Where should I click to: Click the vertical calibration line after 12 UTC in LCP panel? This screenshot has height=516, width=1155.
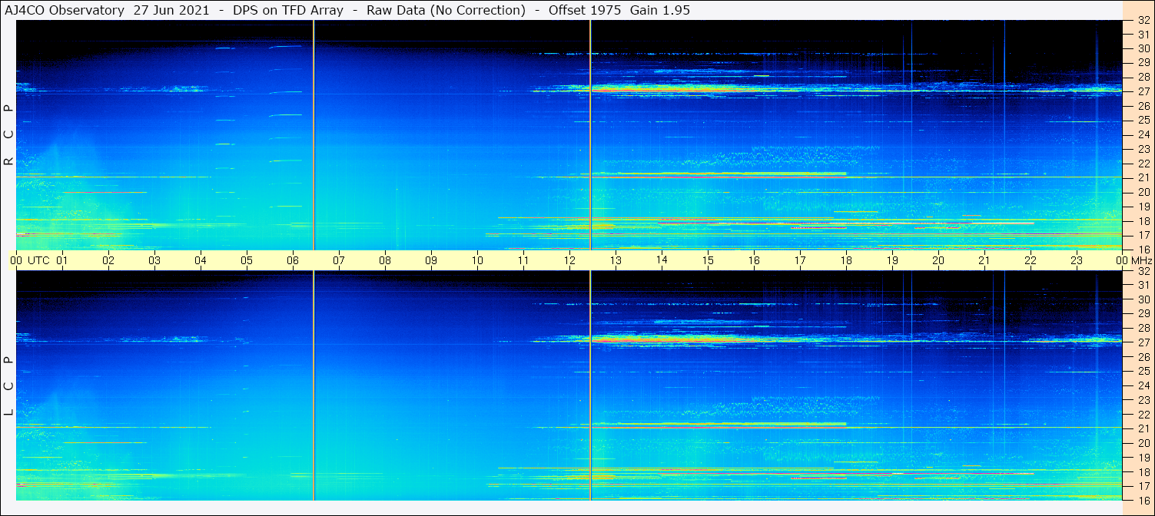tap(589, 386)
